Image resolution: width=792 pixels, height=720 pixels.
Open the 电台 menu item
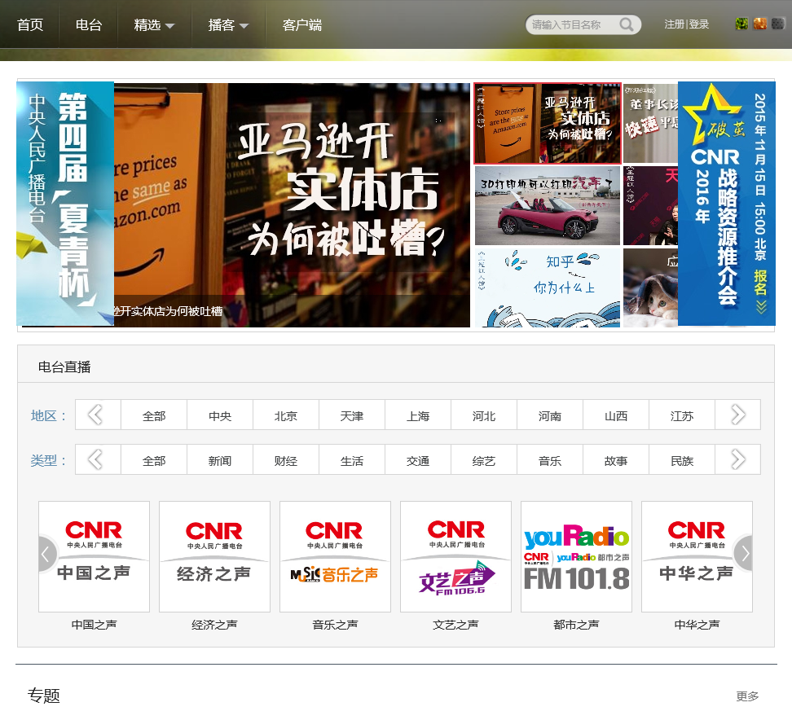click(89, 24)
